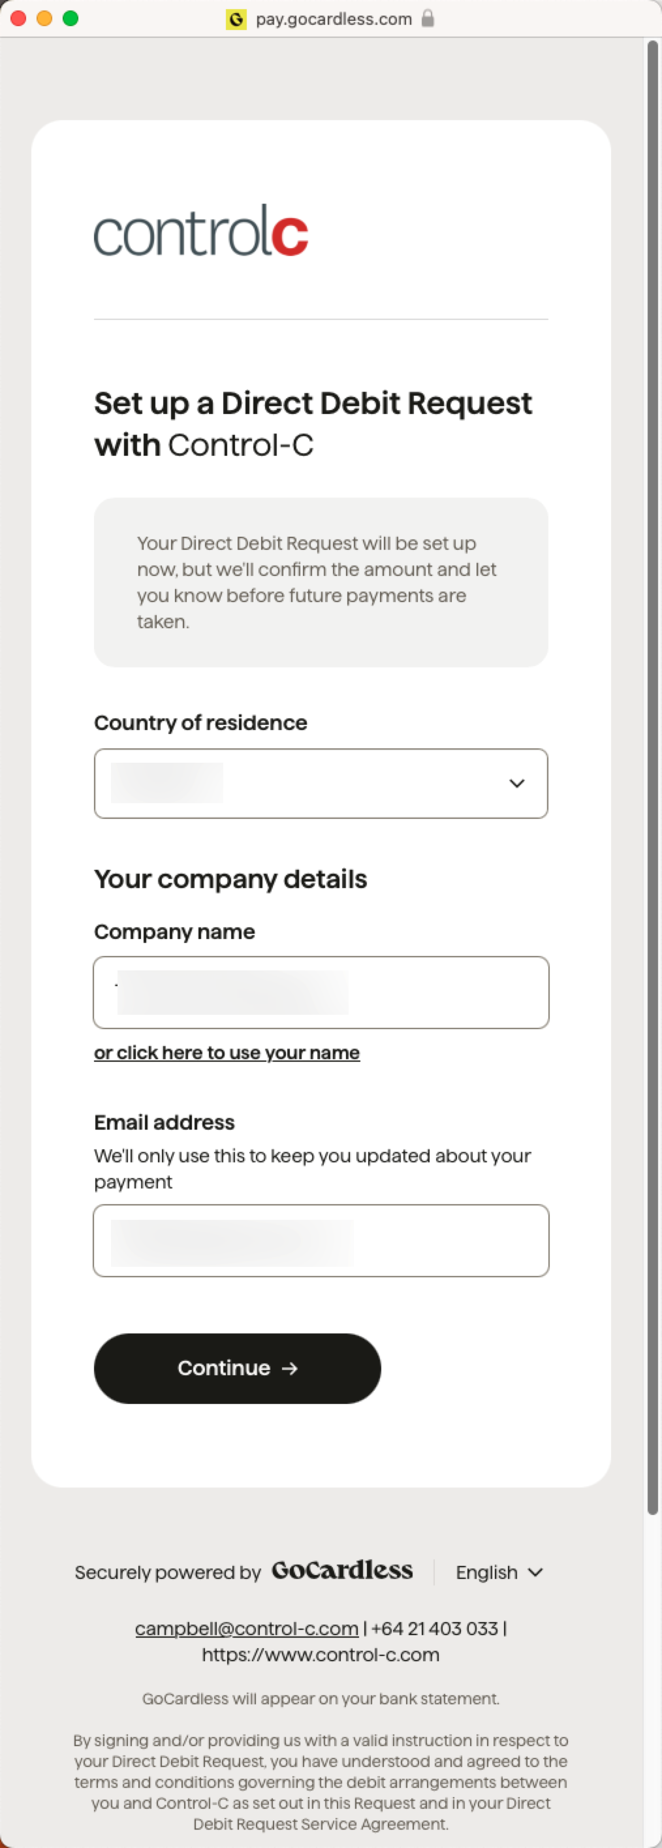Click the Continue button
The image size is (662, 1848).
[238, 1368]
